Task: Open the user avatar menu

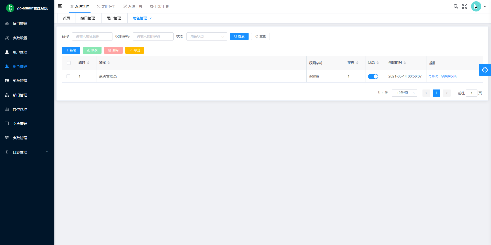Action: pos(478,6)
